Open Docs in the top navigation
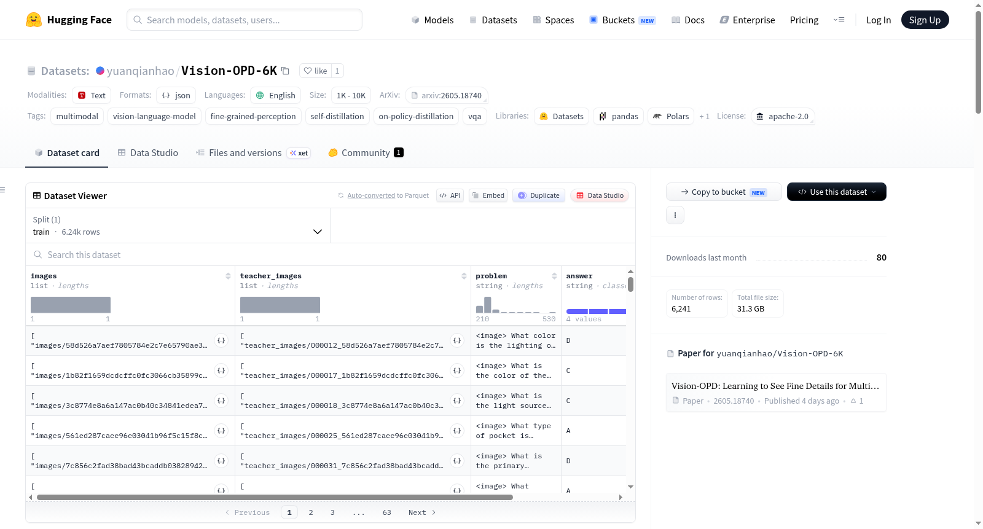The height and width of the screenshot is (529, 983). pyautogui.click(x=688, y=20)
